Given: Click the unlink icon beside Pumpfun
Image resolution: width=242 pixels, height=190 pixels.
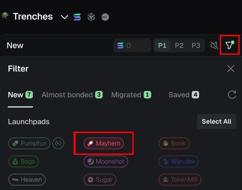Looking at the screenshot, I should 58,143.
